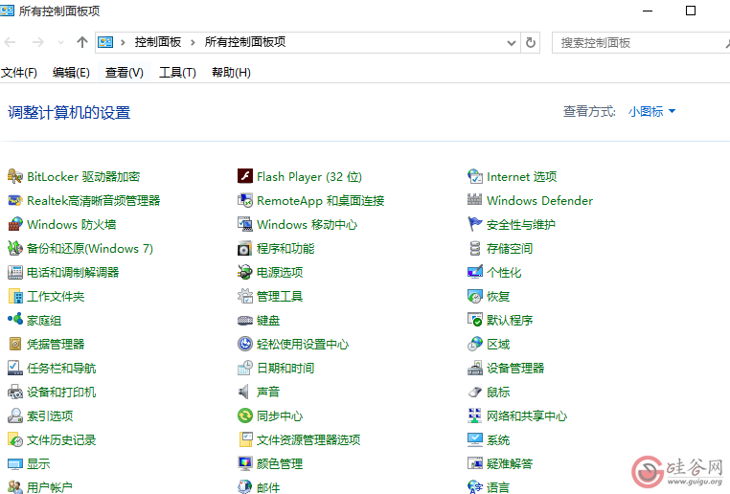Open the 工具(T) menu
730x494 pixels.
tap(177, 73)
